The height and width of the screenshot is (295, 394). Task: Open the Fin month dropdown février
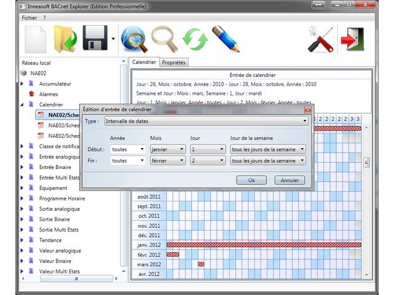[x=167, y=160]
